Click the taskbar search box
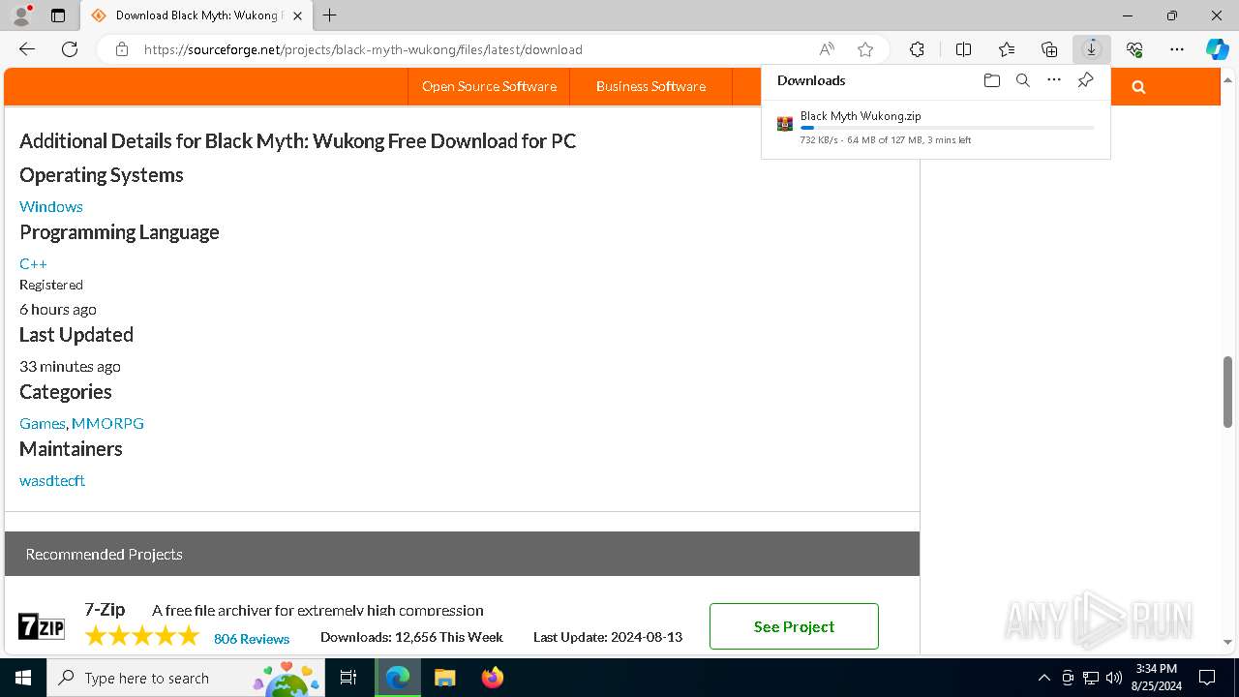Viewport: 1239px width, 697px height. (x=184, y=678)
